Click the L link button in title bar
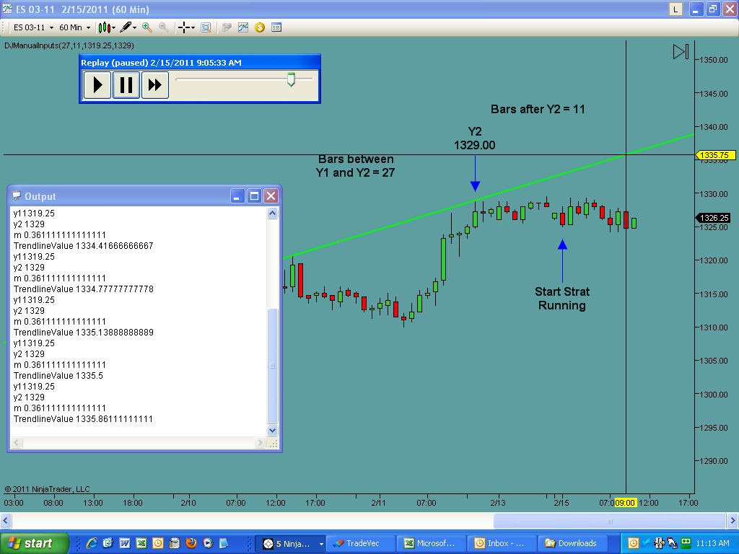Screen dimensions: 739x554 tap(675, 9)
